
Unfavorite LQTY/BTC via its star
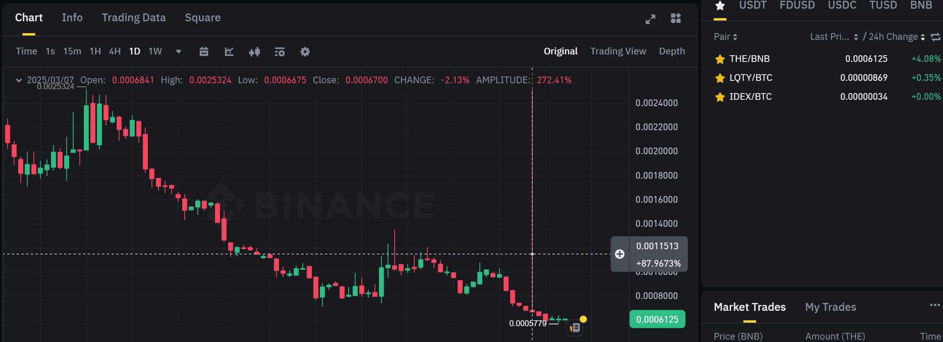pos(720,78)
